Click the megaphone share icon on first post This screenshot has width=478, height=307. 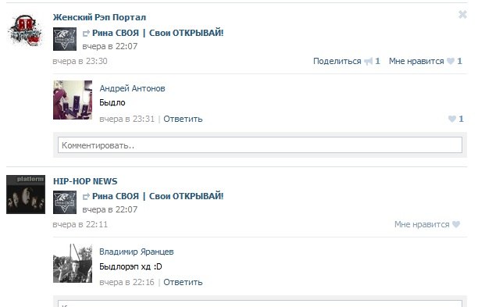click(x=369, y=61)
